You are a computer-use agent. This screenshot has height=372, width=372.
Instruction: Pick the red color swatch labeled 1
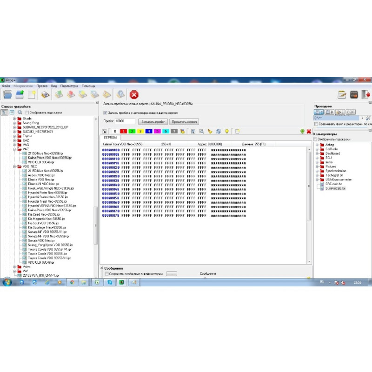123,132
